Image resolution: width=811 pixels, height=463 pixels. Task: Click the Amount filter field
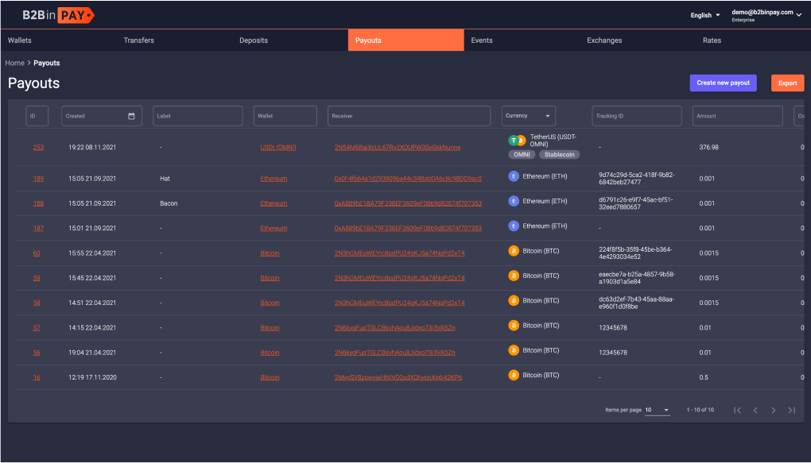coord(738,116)
